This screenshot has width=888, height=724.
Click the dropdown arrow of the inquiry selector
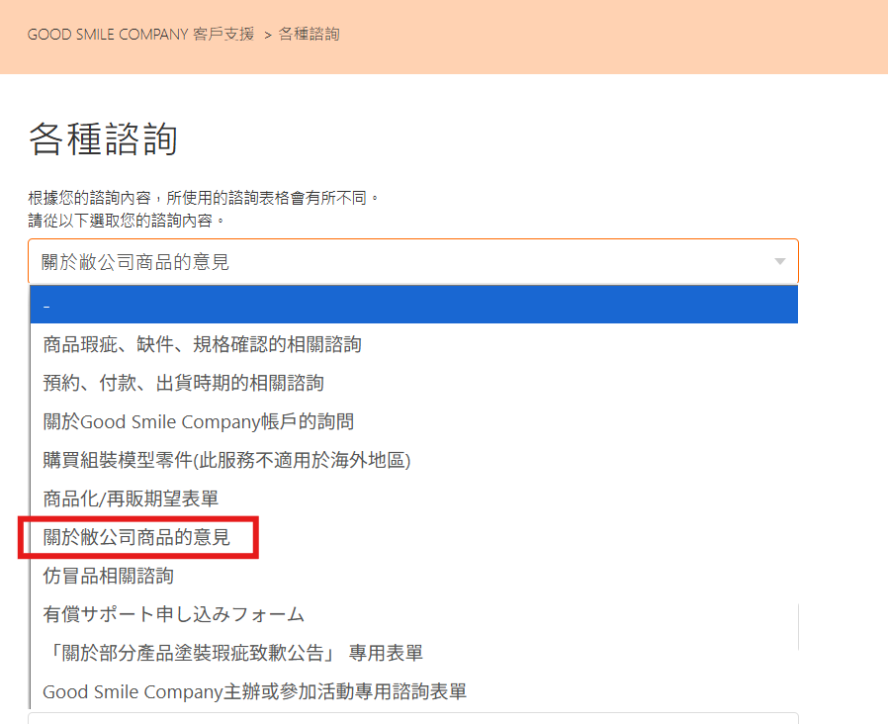point(779,262)
